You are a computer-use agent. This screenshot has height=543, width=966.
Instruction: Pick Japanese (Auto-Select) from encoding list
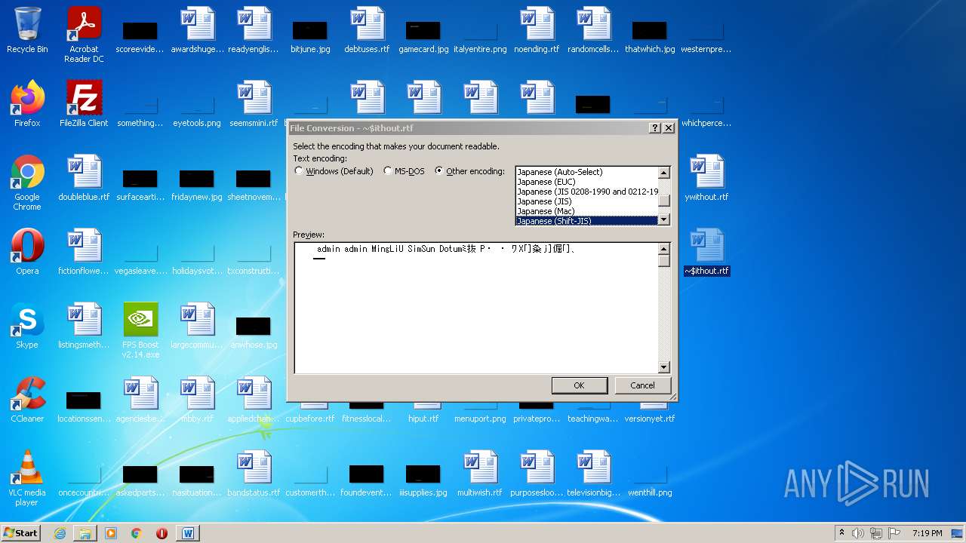tap(587, 172)
